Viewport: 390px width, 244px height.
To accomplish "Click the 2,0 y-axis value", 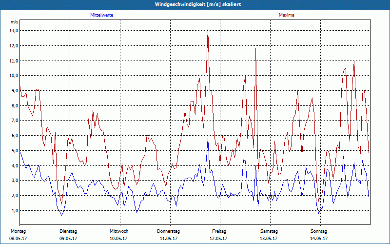I will tap(15, 196).
